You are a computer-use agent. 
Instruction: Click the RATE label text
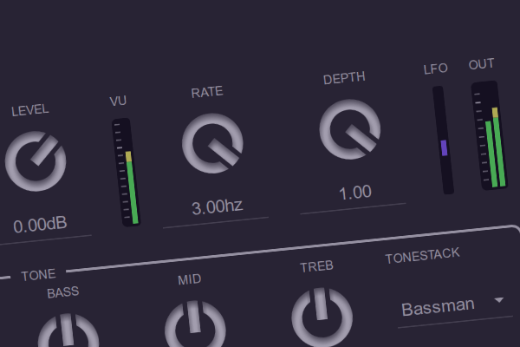click(207, 93)
